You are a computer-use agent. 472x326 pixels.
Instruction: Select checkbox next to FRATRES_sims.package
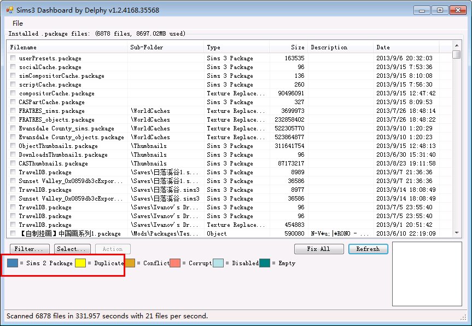pyautogui.click(x=13, y=111)
